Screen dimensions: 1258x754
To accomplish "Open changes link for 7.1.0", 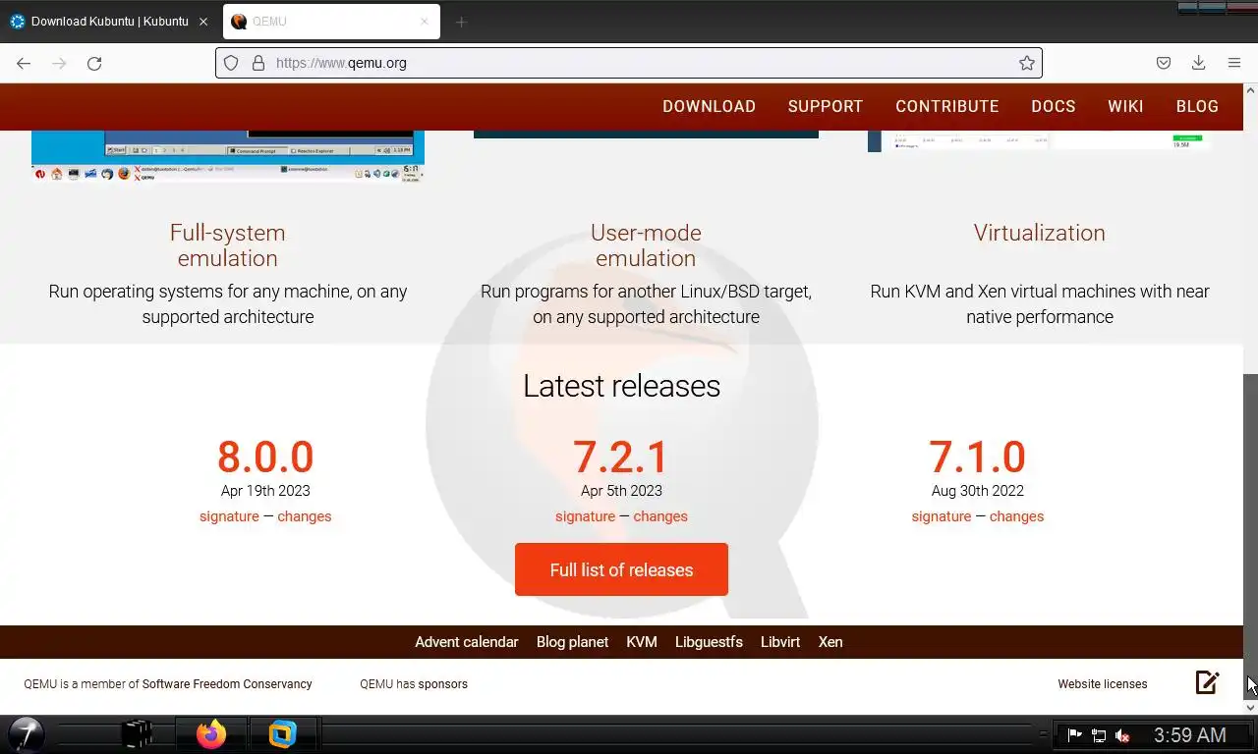I will (x=1016, y=516).
